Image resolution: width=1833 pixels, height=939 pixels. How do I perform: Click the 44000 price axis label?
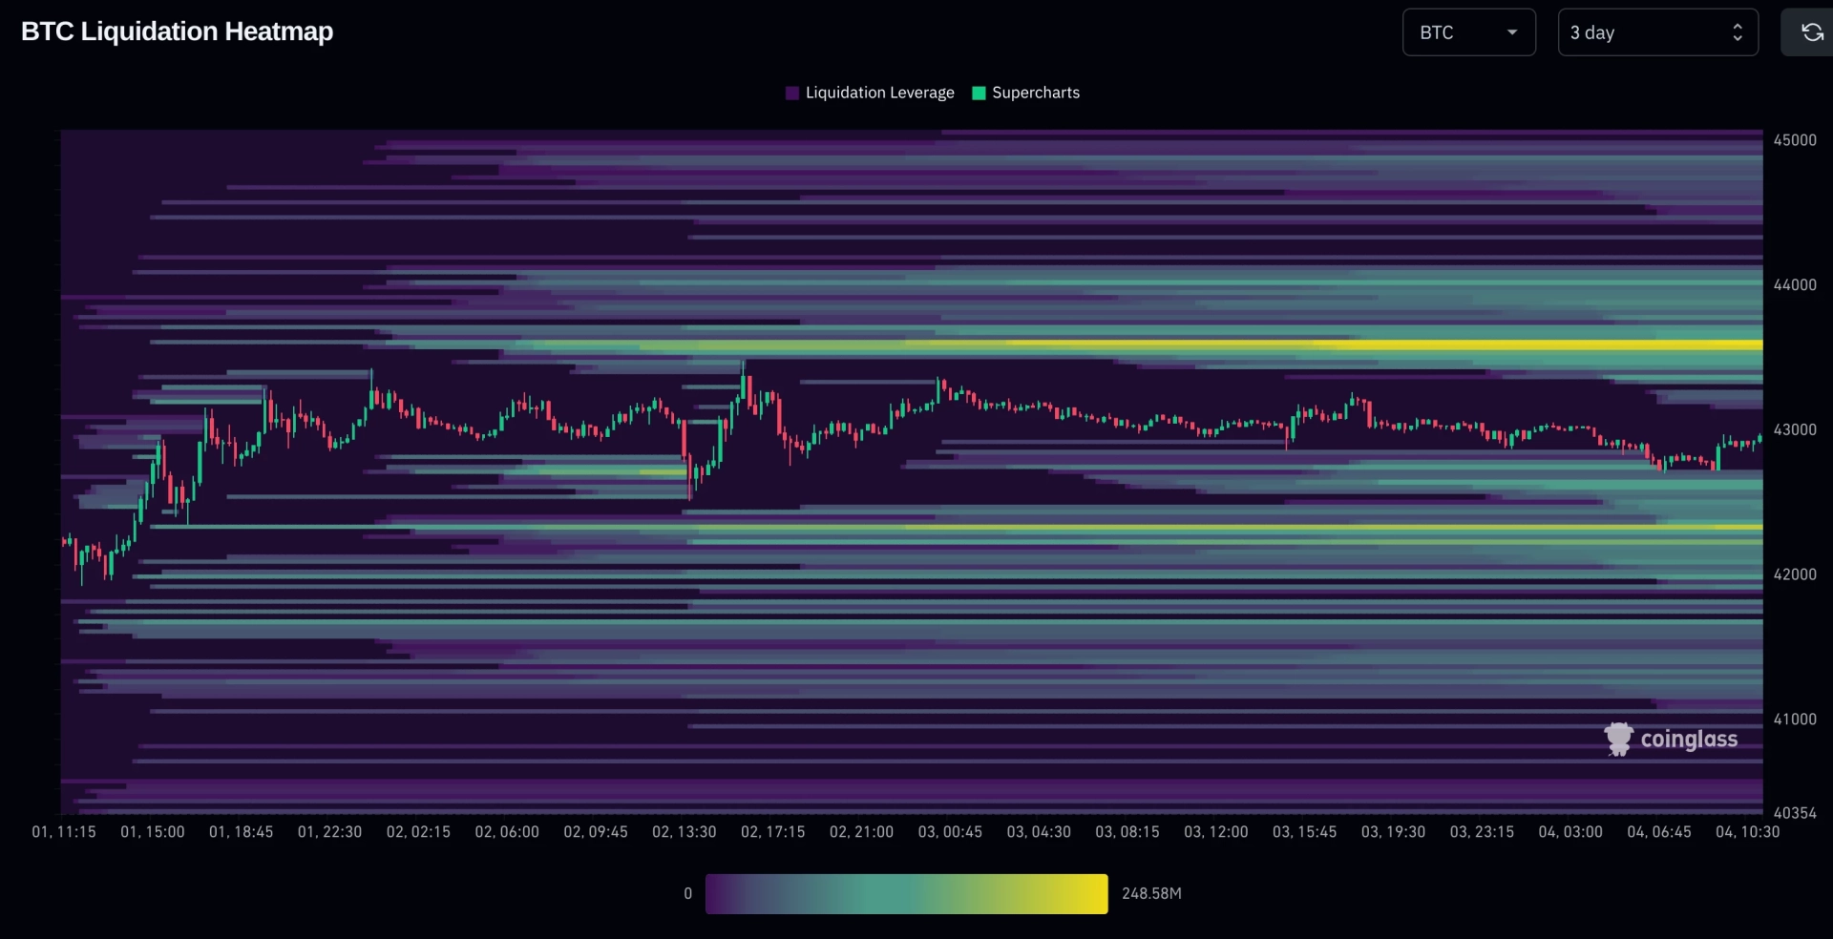pyautogui.click(x=1795, y=285)
